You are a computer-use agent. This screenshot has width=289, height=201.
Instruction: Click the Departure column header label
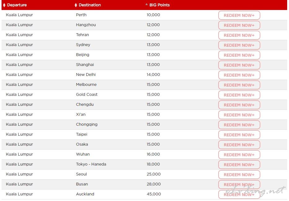[x=17, y=5]
